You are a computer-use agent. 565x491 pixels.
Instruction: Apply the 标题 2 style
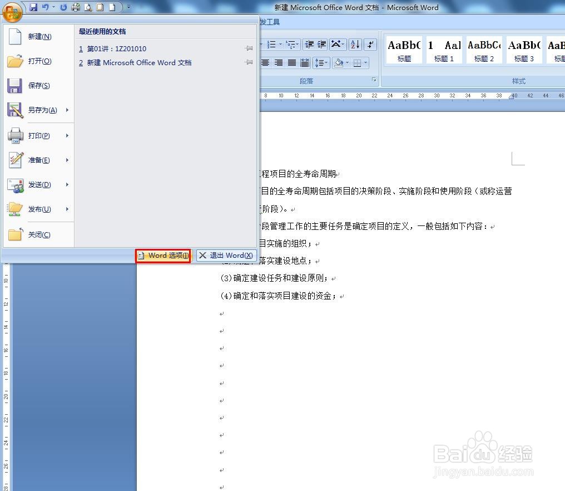[x=484, y=51]
